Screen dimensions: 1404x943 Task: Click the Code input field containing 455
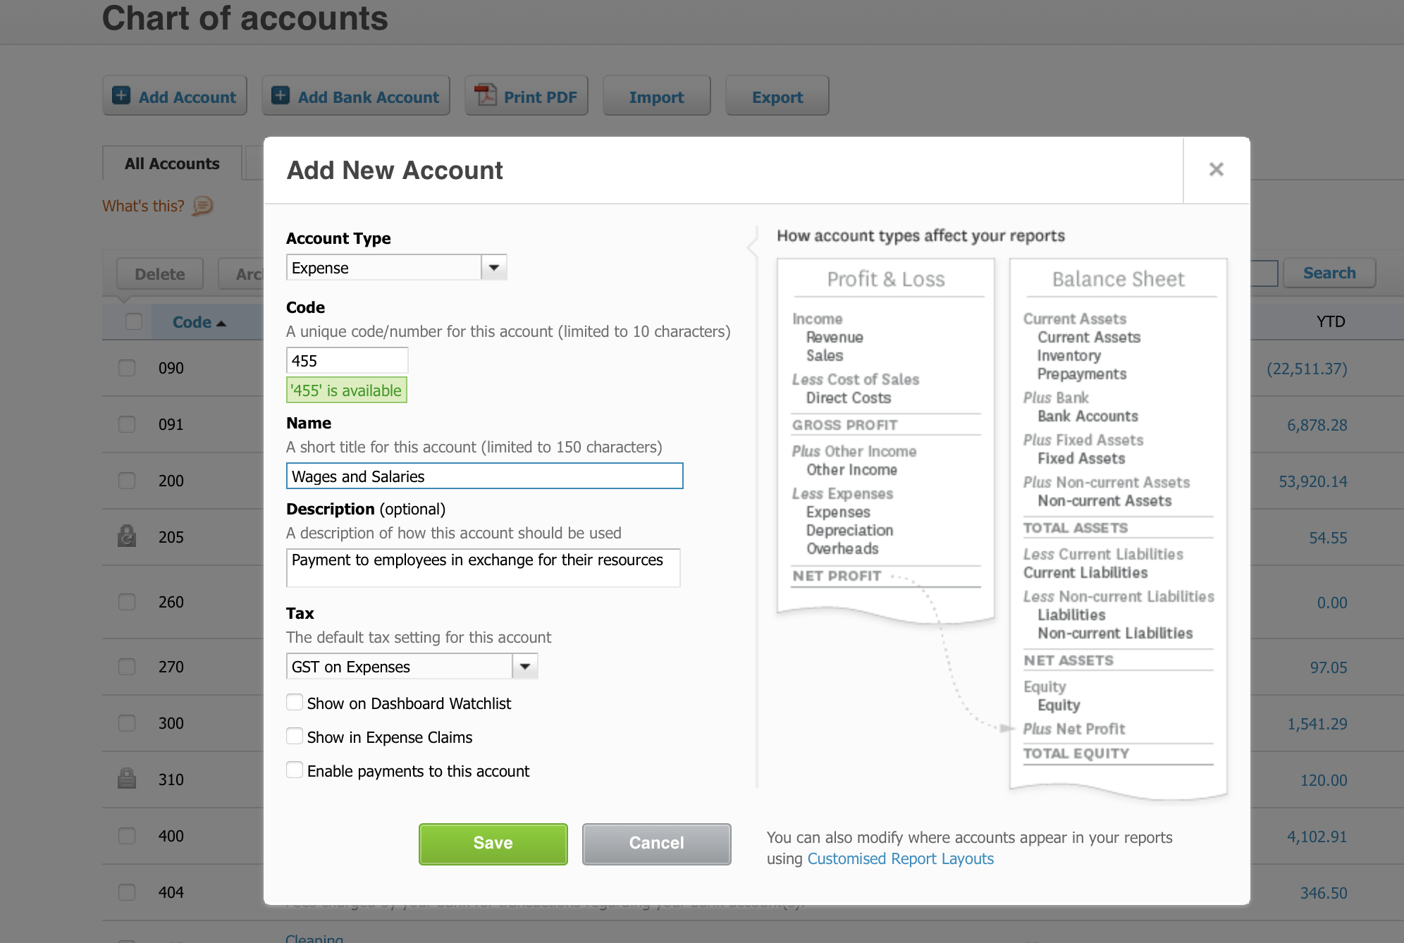[x=347, y=361]
